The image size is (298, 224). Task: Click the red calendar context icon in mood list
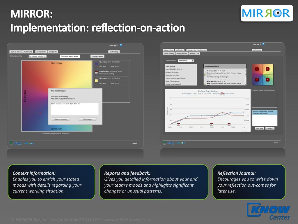96,72
